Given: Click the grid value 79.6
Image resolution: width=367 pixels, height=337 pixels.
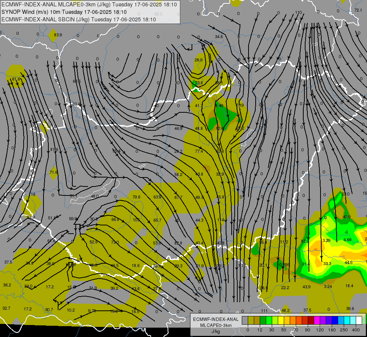Looking at the screenshot, I should click(x=136, y=197).
